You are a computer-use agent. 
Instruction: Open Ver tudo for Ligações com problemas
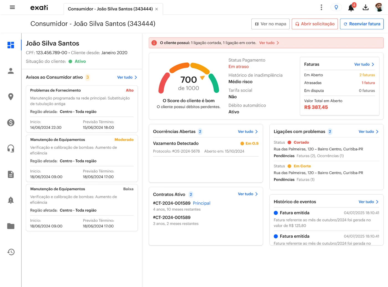click(x=369, y=132)
